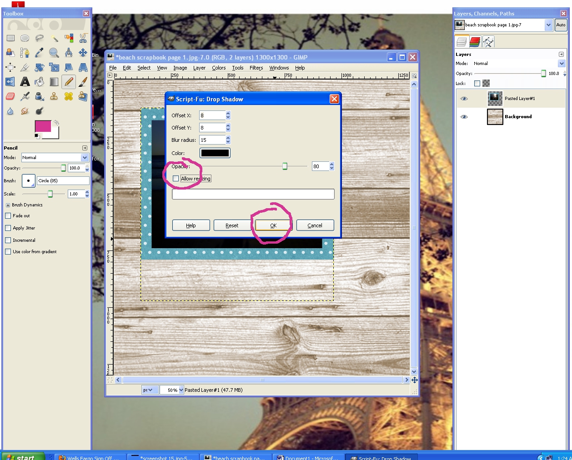This screenshot has width=572, height=460.
Task: Pick the Fuzzy Select magic wand tool
Action: coord(54,38)
